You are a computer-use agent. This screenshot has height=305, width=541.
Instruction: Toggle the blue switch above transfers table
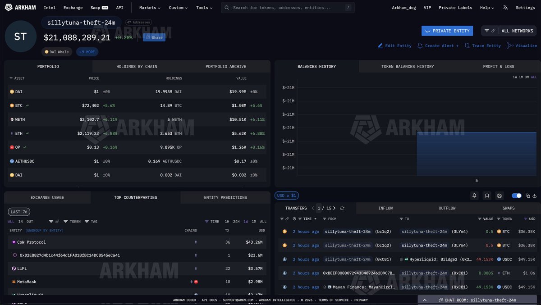517,196
